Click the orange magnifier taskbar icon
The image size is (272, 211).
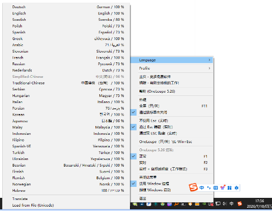pyautogui.click(x=177, y=204)
